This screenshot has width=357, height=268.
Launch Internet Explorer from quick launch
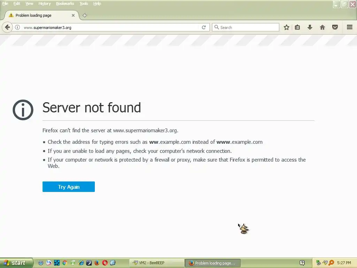pyautogui.click(x=81, y=263)
